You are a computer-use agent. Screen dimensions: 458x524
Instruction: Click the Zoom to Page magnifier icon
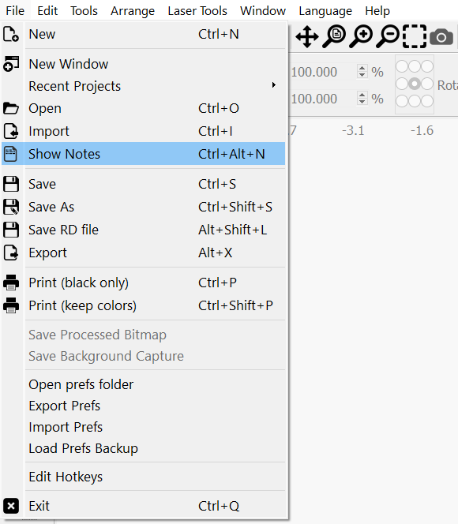[x=334, y=36]
